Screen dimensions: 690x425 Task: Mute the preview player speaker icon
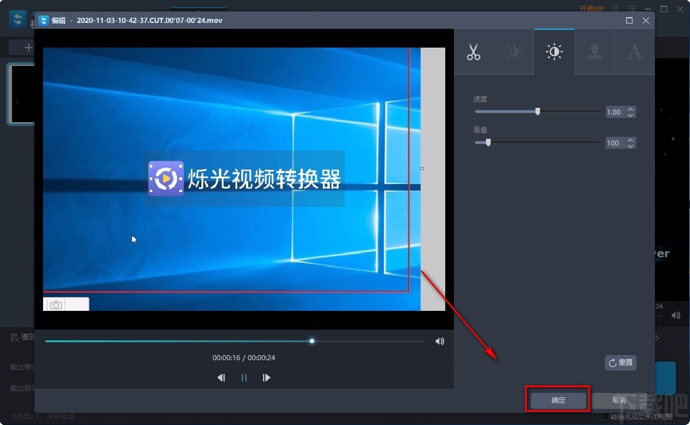(440, 341)
